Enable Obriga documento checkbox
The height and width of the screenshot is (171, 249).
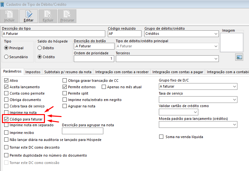point(6,100)
